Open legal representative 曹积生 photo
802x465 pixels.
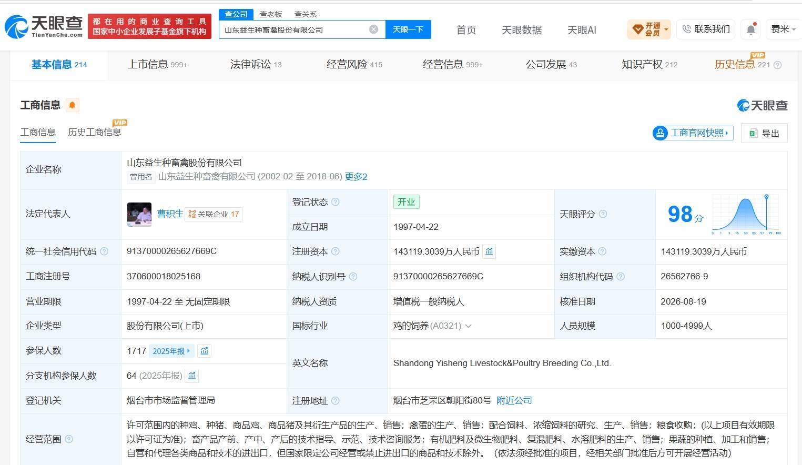[139, 214]
